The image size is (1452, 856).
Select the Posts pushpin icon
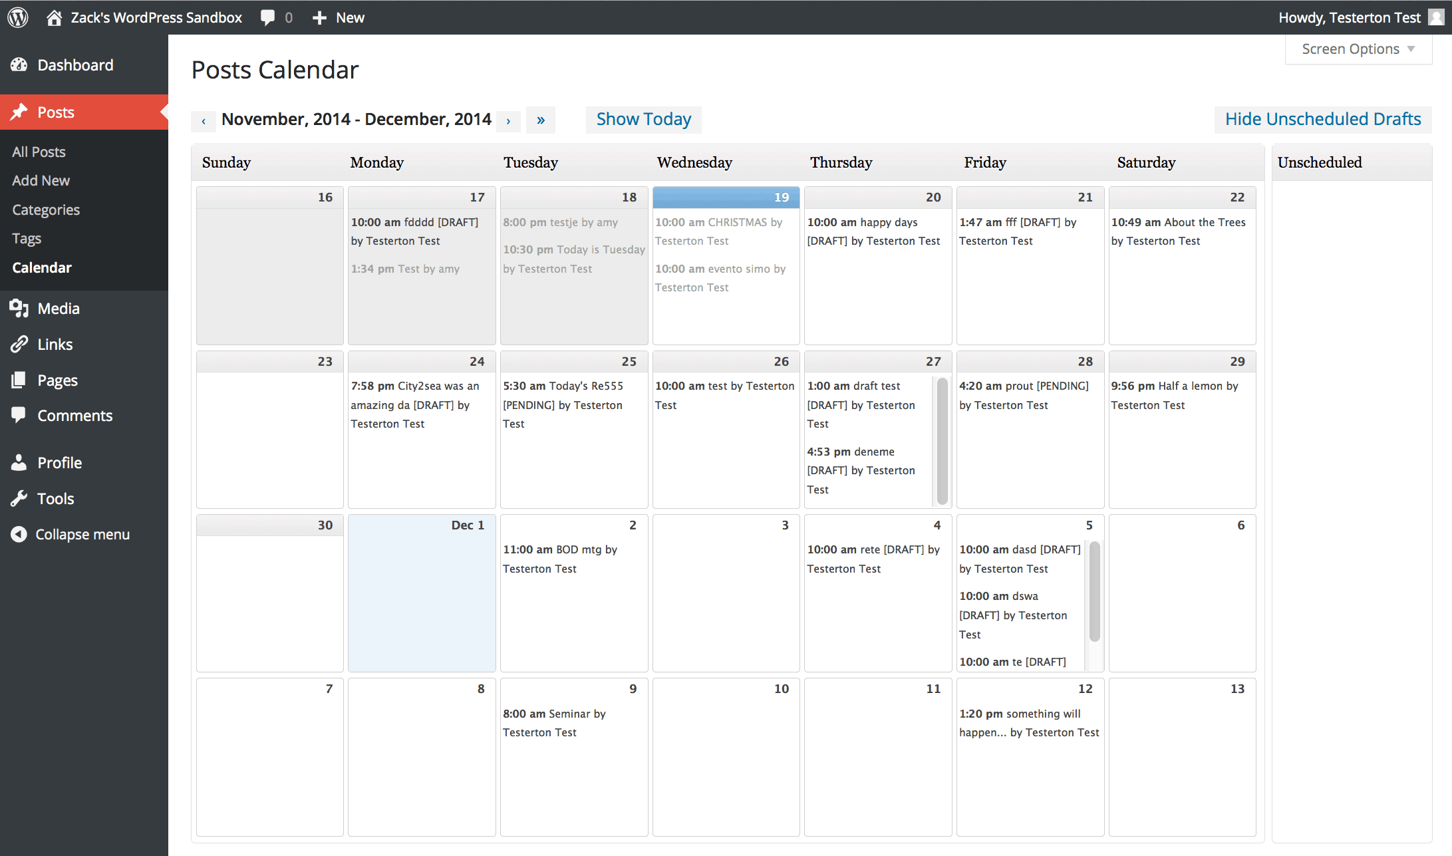point(20,112)
